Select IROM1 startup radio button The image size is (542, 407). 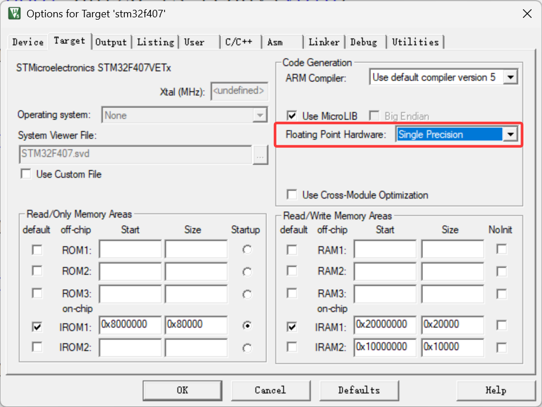pyautogui.click(x=247, y=325)
